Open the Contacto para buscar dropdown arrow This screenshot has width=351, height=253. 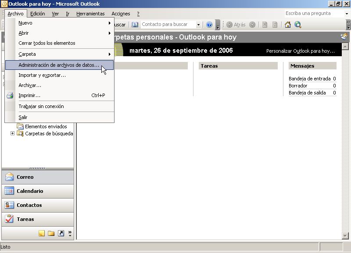[198, 25]
